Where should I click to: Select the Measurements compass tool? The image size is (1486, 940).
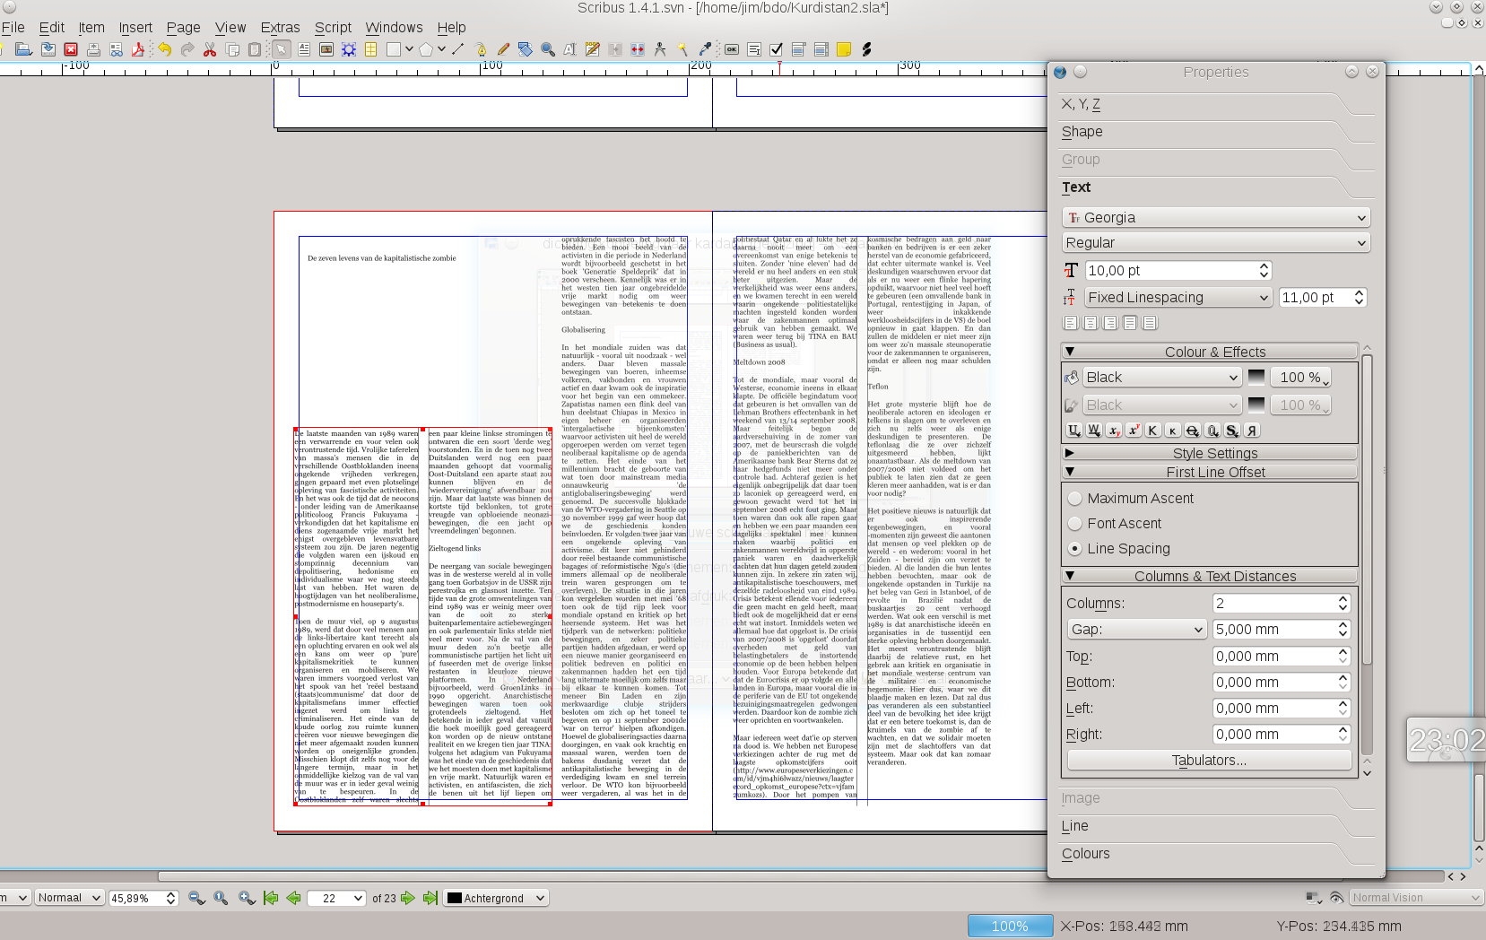point(660,49)
